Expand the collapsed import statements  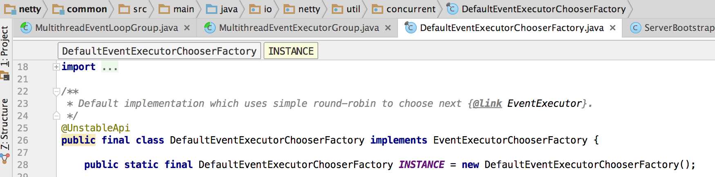(56, 67)
